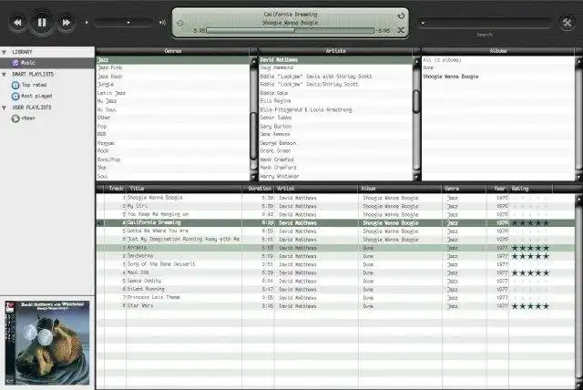This screenshot has height=390, width=583.
Task: Select Soul genre
Action: [173, 176]
